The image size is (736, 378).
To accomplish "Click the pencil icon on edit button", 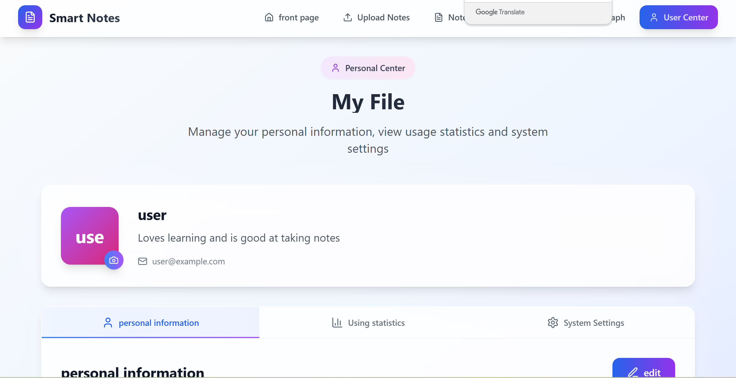I will click(x=633, y=372).
